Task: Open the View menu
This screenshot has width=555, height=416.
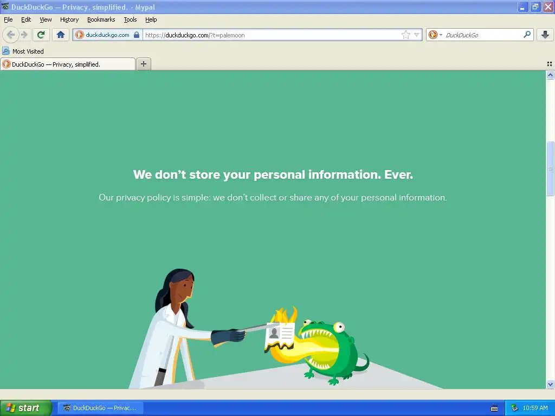Action: 46,20
